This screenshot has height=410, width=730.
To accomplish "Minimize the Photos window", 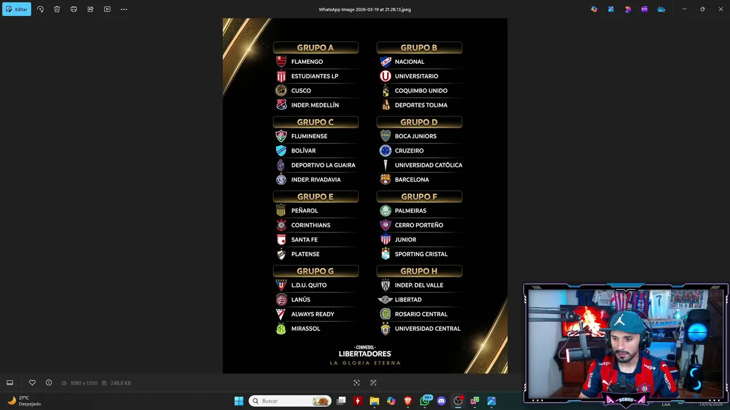I will click(684, 9).
